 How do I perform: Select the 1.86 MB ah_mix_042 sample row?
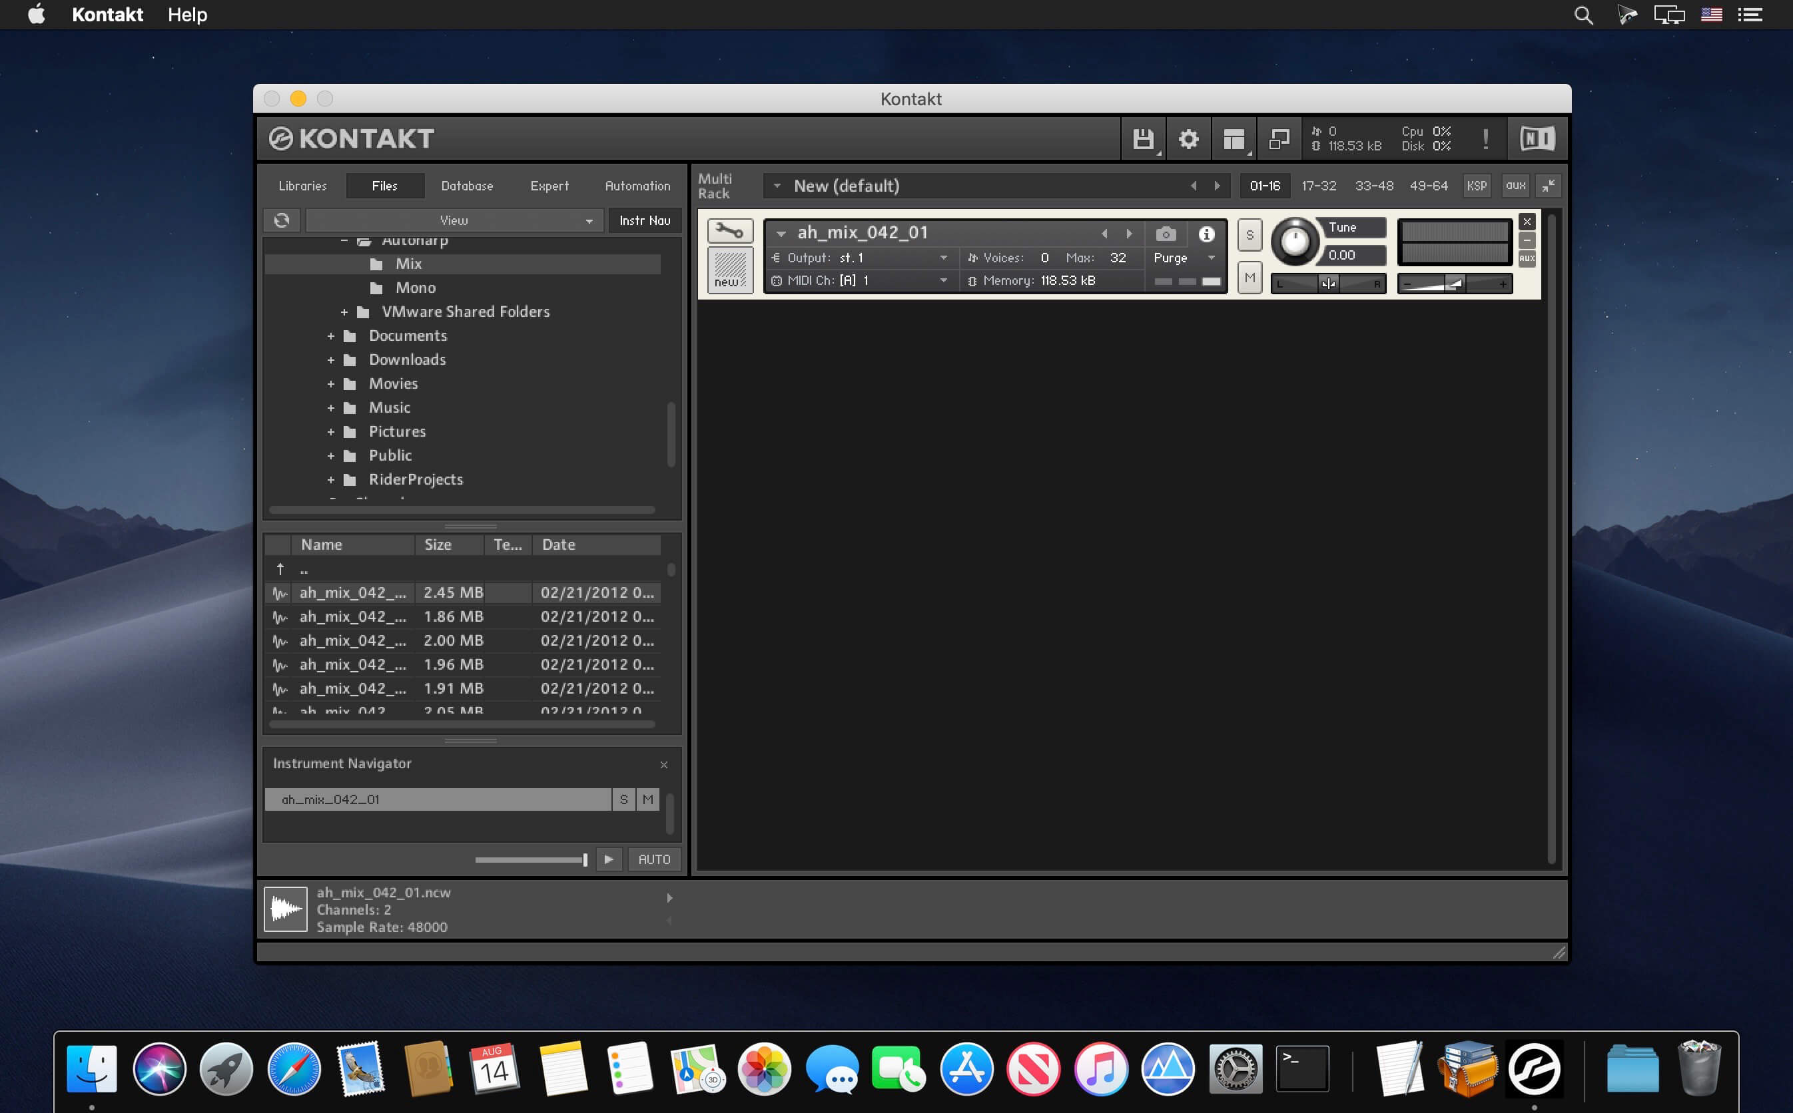(462, 617)
